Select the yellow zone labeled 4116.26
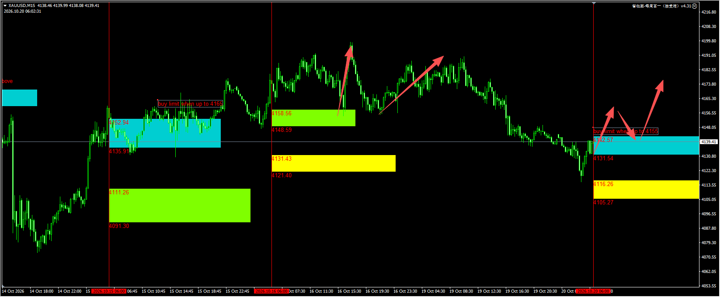 [x=646, y=190]
